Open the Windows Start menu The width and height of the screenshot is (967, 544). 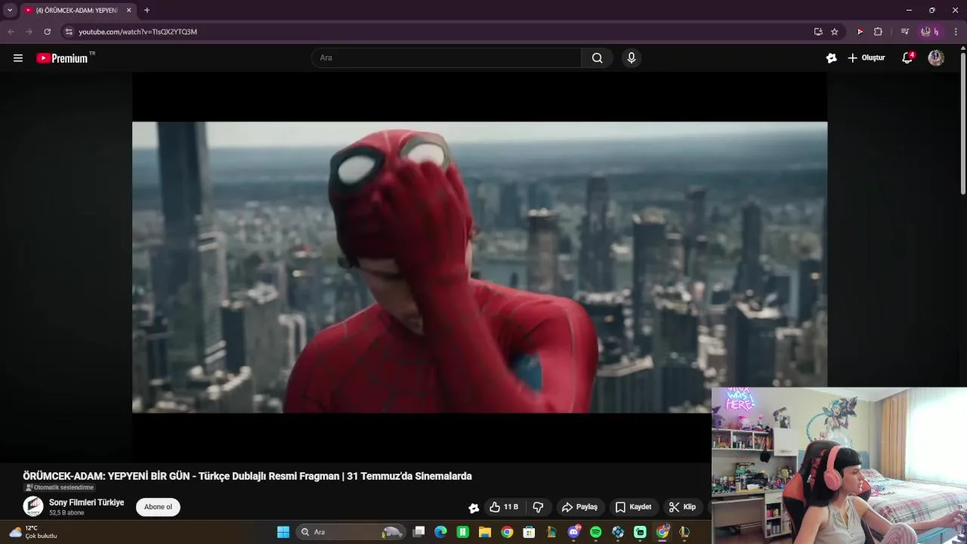pyautogui.click(x=283, y=532)
